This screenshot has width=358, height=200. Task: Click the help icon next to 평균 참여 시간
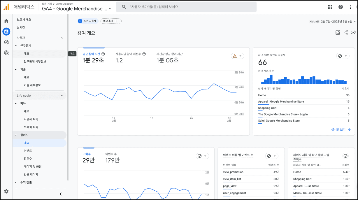pyautogui.click(x=103, y=54)
